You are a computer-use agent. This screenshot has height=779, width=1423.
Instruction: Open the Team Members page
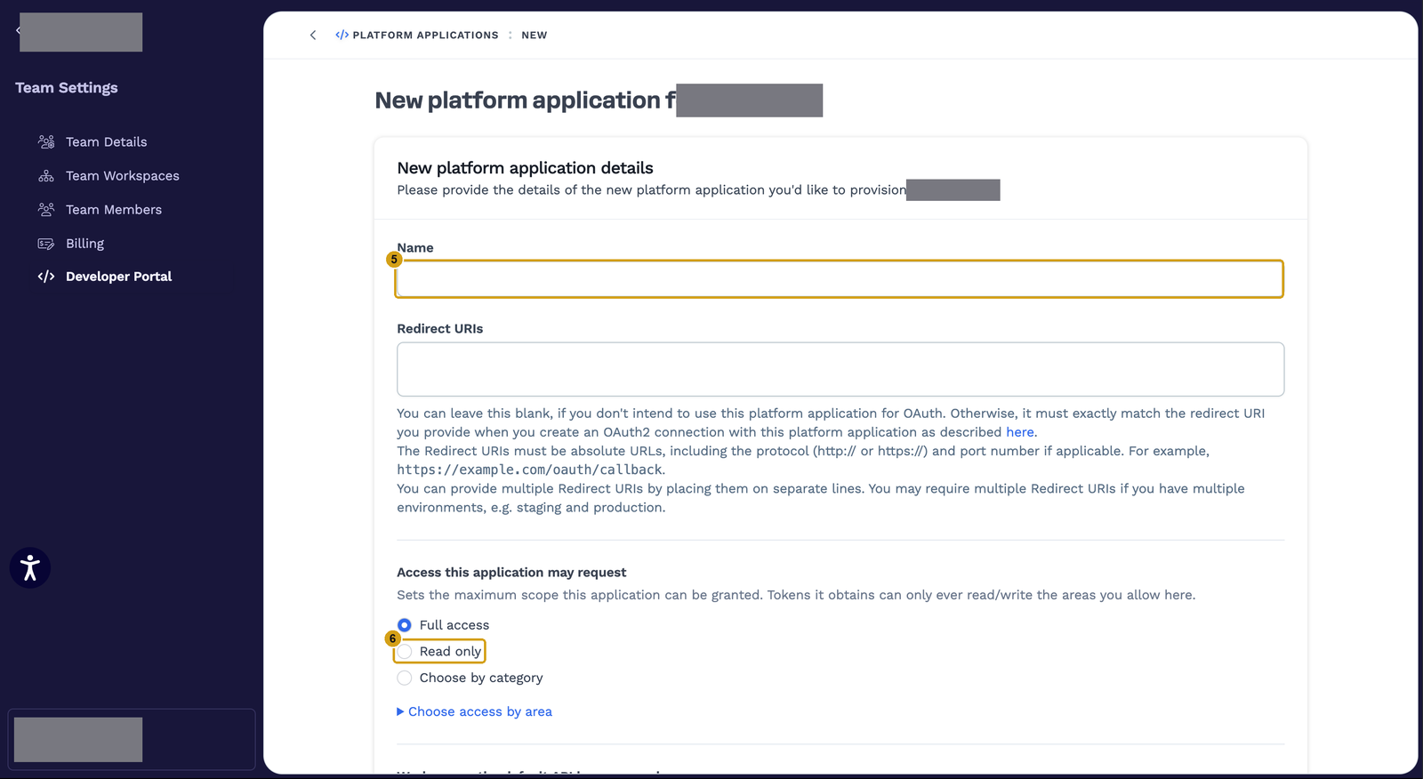click(x=114, y=210)
